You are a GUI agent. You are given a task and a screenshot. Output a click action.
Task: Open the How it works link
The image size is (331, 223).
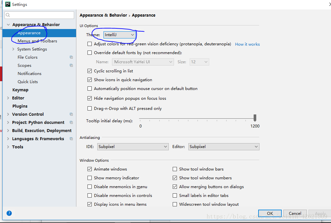pos(247,44)
